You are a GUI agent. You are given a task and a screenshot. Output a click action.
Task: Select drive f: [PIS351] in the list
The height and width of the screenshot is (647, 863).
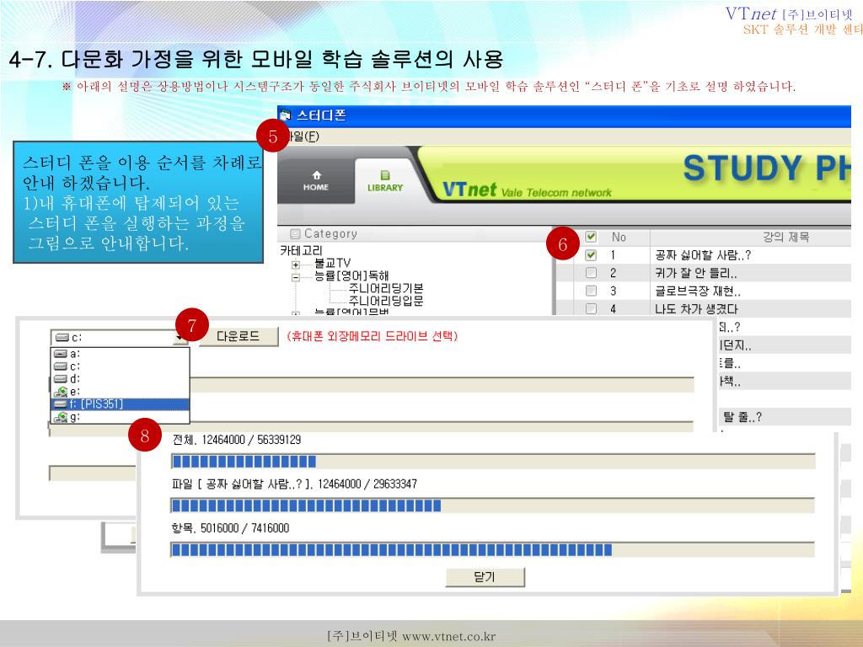point(120,404)
